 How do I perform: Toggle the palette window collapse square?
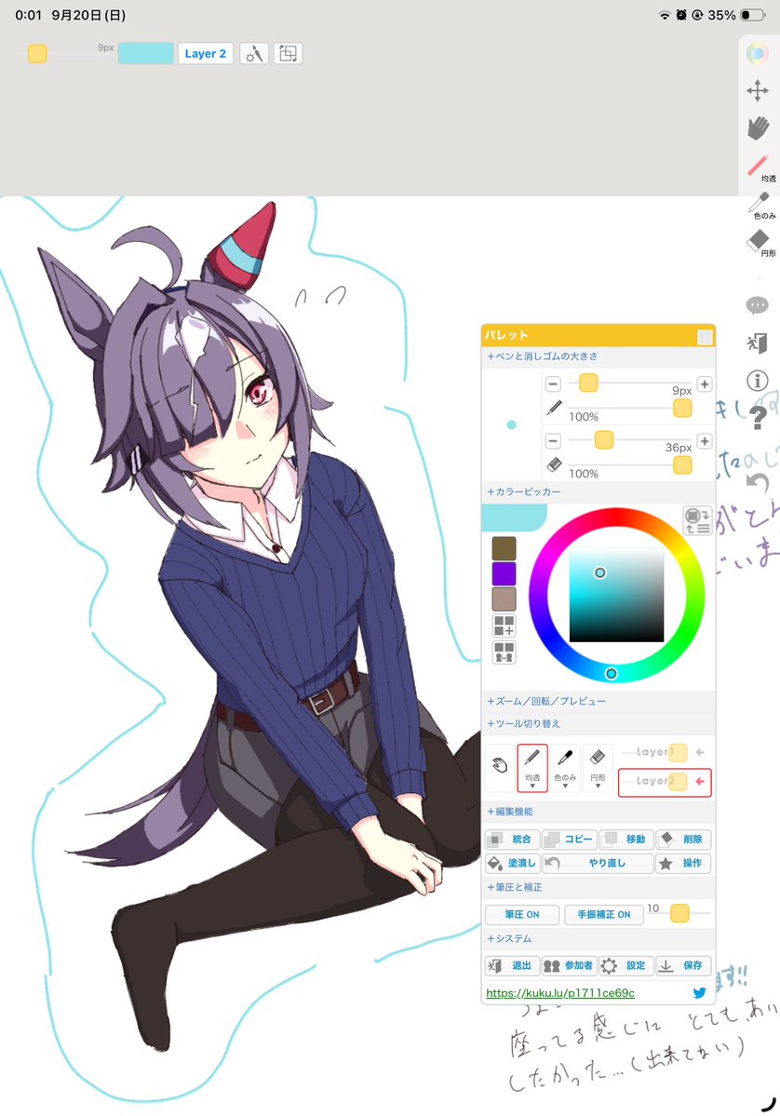(x=705, y=337)
